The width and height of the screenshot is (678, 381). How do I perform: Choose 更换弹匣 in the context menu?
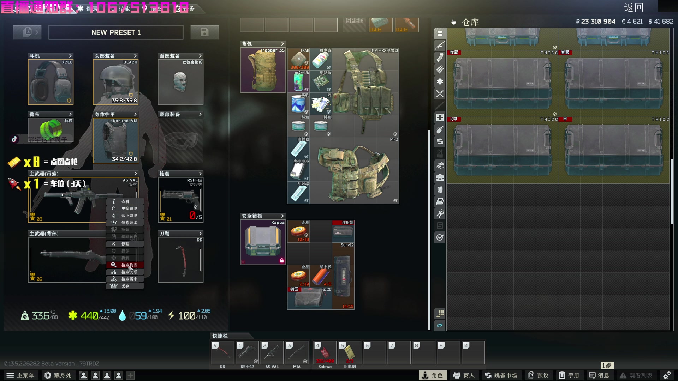click(x=125, y=208)
